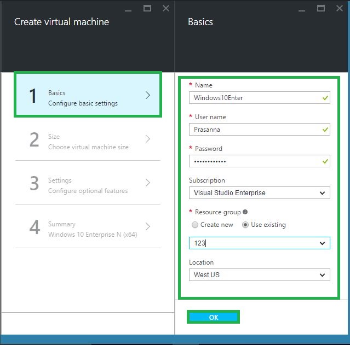Maximize the Create virtual machine blade

(147, 8)
